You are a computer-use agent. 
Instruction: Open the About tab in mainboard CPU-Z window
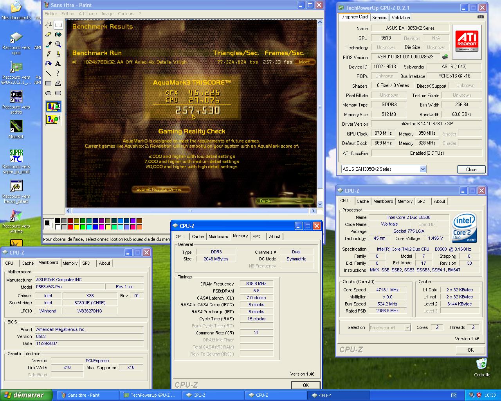coord(104,263)
